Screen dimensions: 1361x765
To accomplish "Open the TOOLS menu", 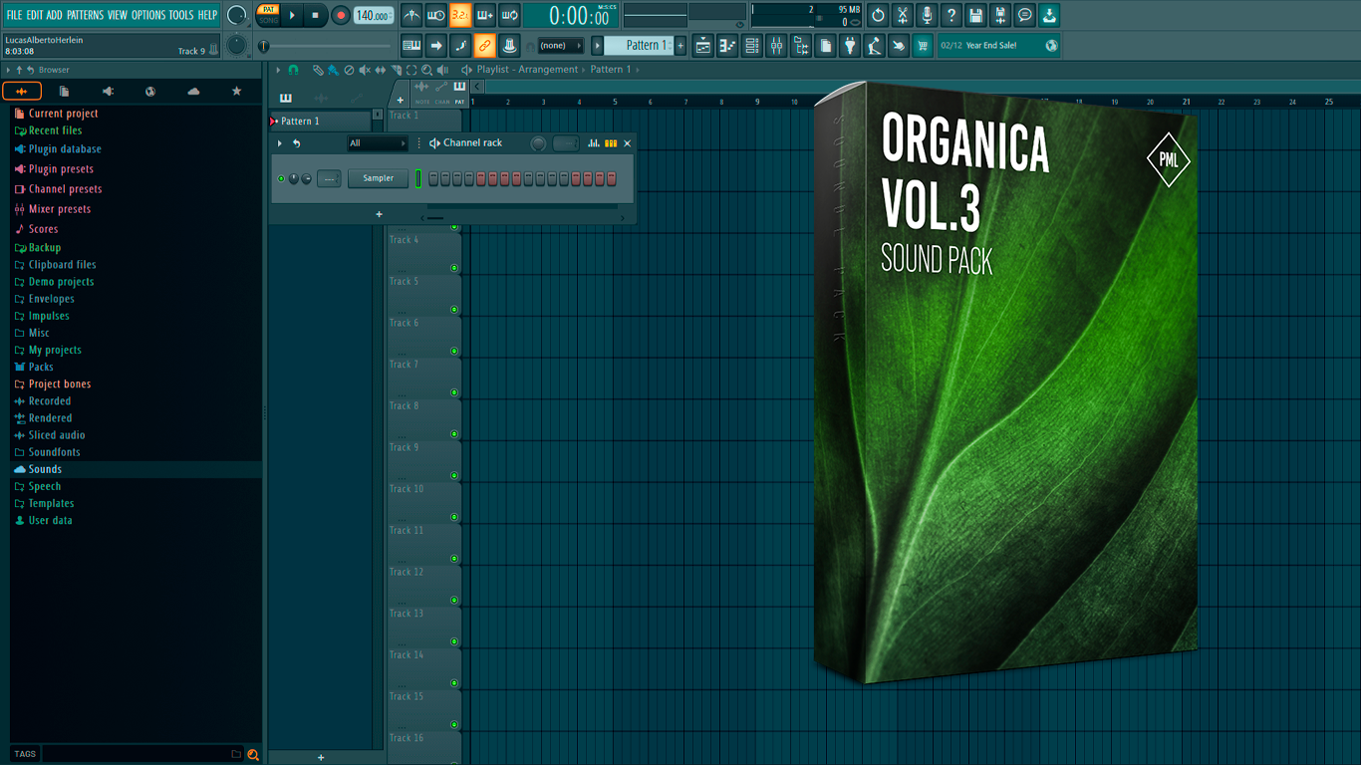I will [181, 15].
